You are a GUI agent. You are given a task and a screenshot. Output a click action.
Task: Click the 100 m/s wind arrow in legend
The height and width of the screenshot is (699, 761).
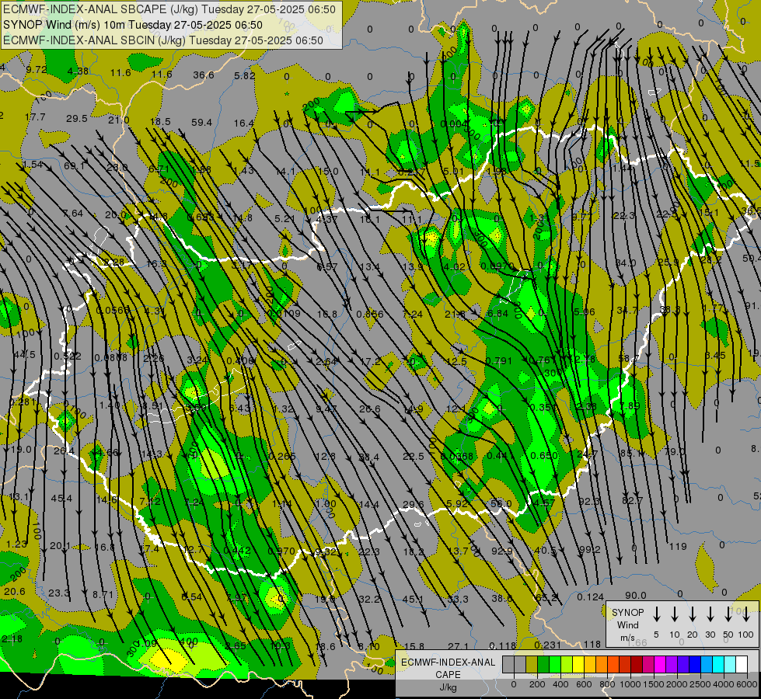(x=746, y=614)
